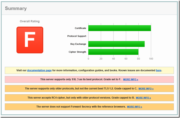The height and width of the screenshot is (118, 180).
Task: Select the Cipher Strength chart label
Action: (77, 52)
